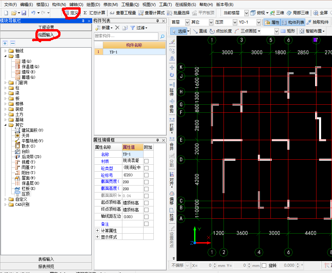This screenshot has height=273, width=332.
Task: Toggle the 旋转 checkbox
Action: [264, 265]
